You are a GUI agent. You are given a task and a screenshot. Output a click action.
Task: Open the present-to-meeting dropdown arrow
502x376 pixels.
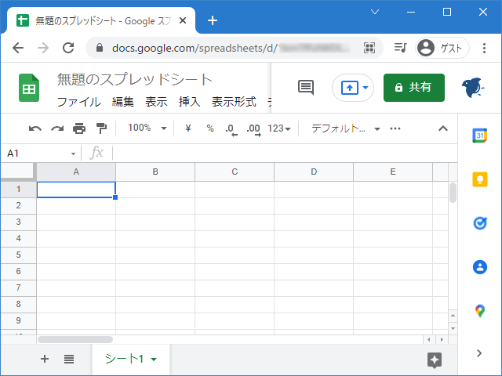(x=366, y=87)
